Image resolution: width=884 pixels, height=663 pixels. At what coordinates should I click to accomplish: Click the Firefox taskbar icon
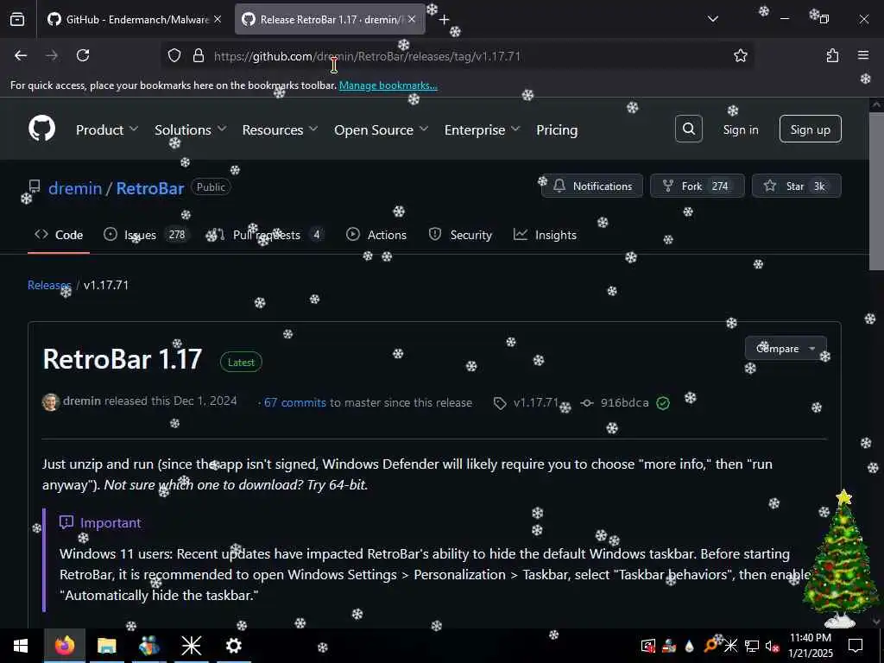64,646
